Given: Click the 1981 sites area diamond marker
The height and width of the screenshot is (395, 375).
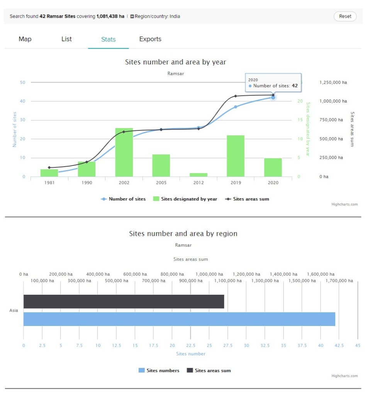Looking at the screenshot, I should 49,167.
